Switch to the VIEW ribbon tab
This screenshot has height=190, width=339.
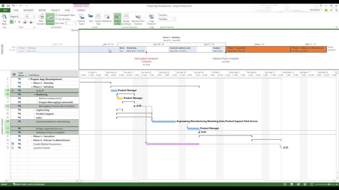(67, 10)
